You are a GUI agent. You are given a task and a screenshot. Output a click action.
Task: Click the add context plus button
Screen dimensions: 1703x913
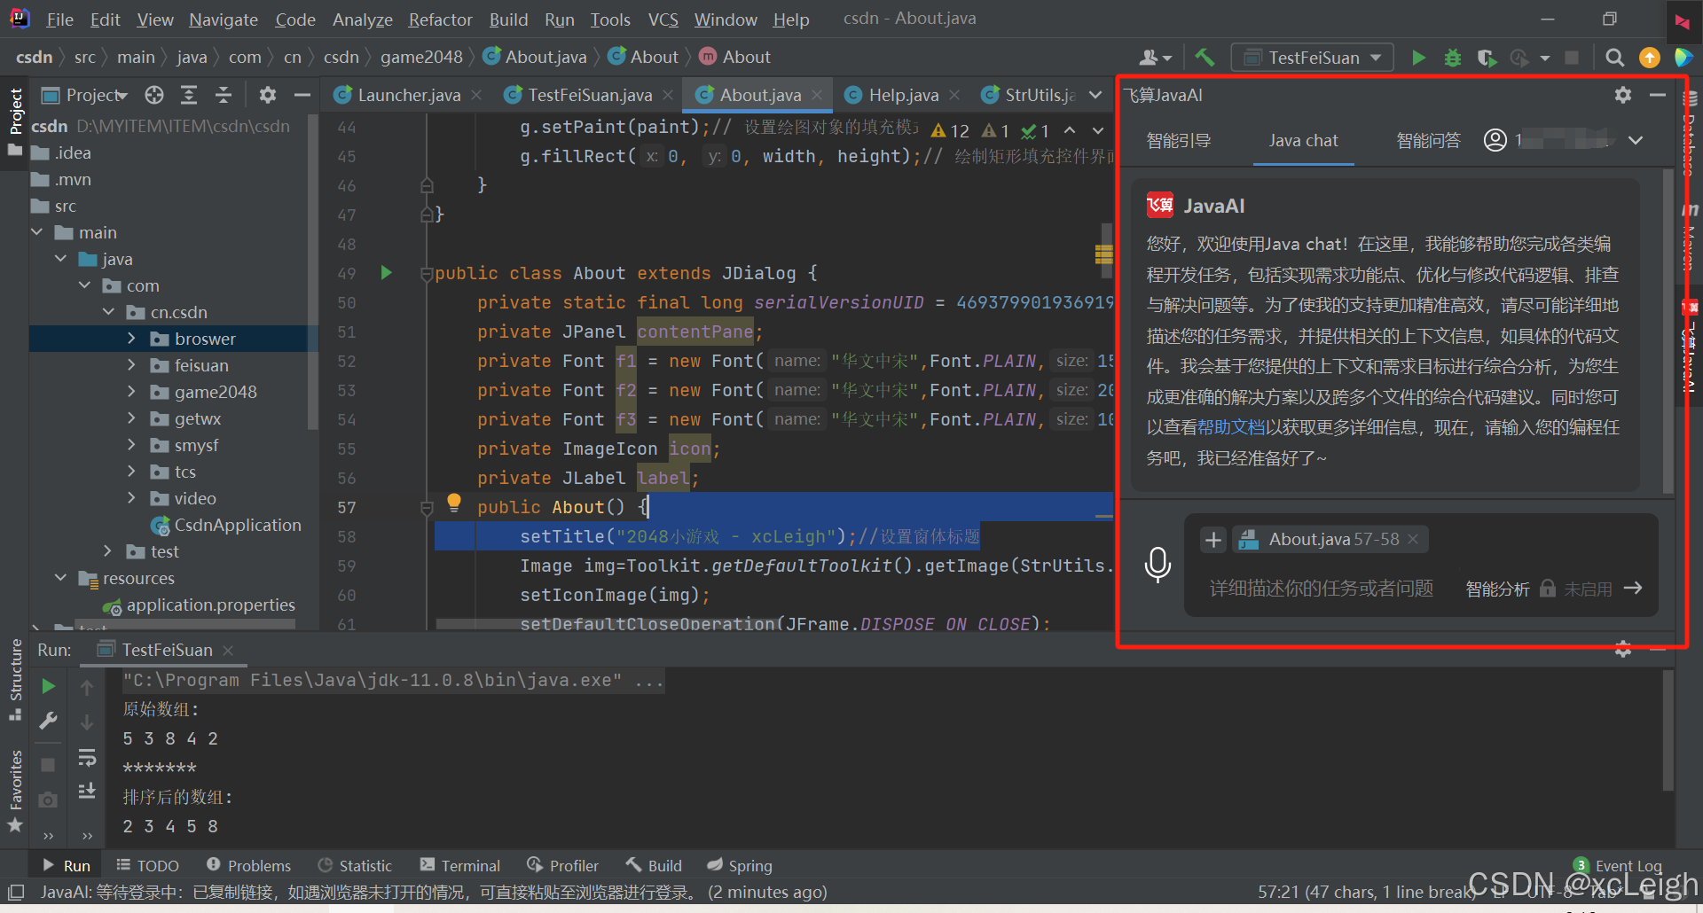pos(1213,539)
